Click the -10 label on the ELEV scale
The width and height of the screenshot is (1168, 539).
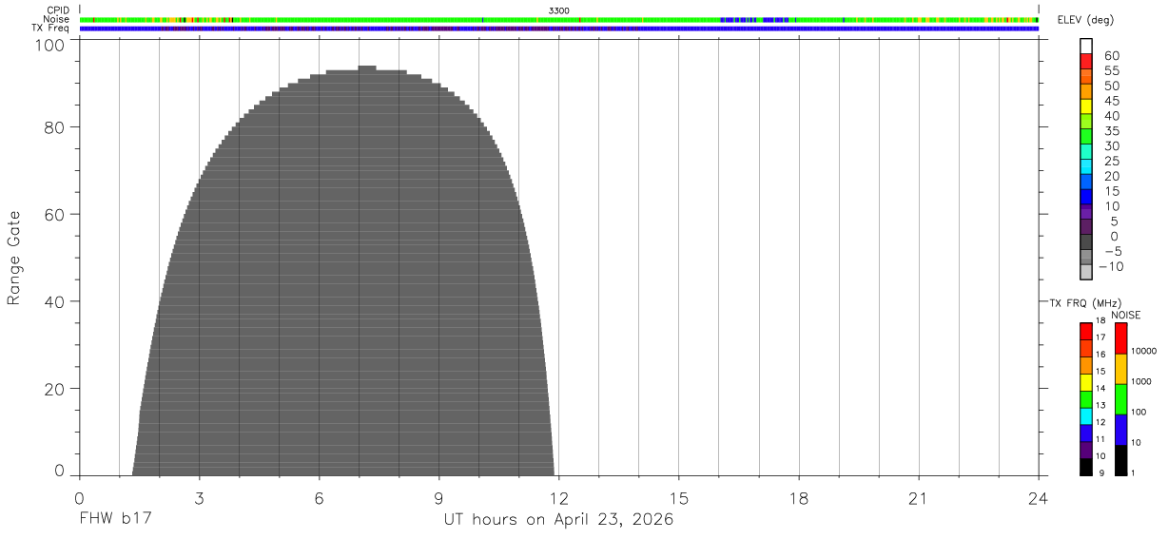pos(1109,266)
